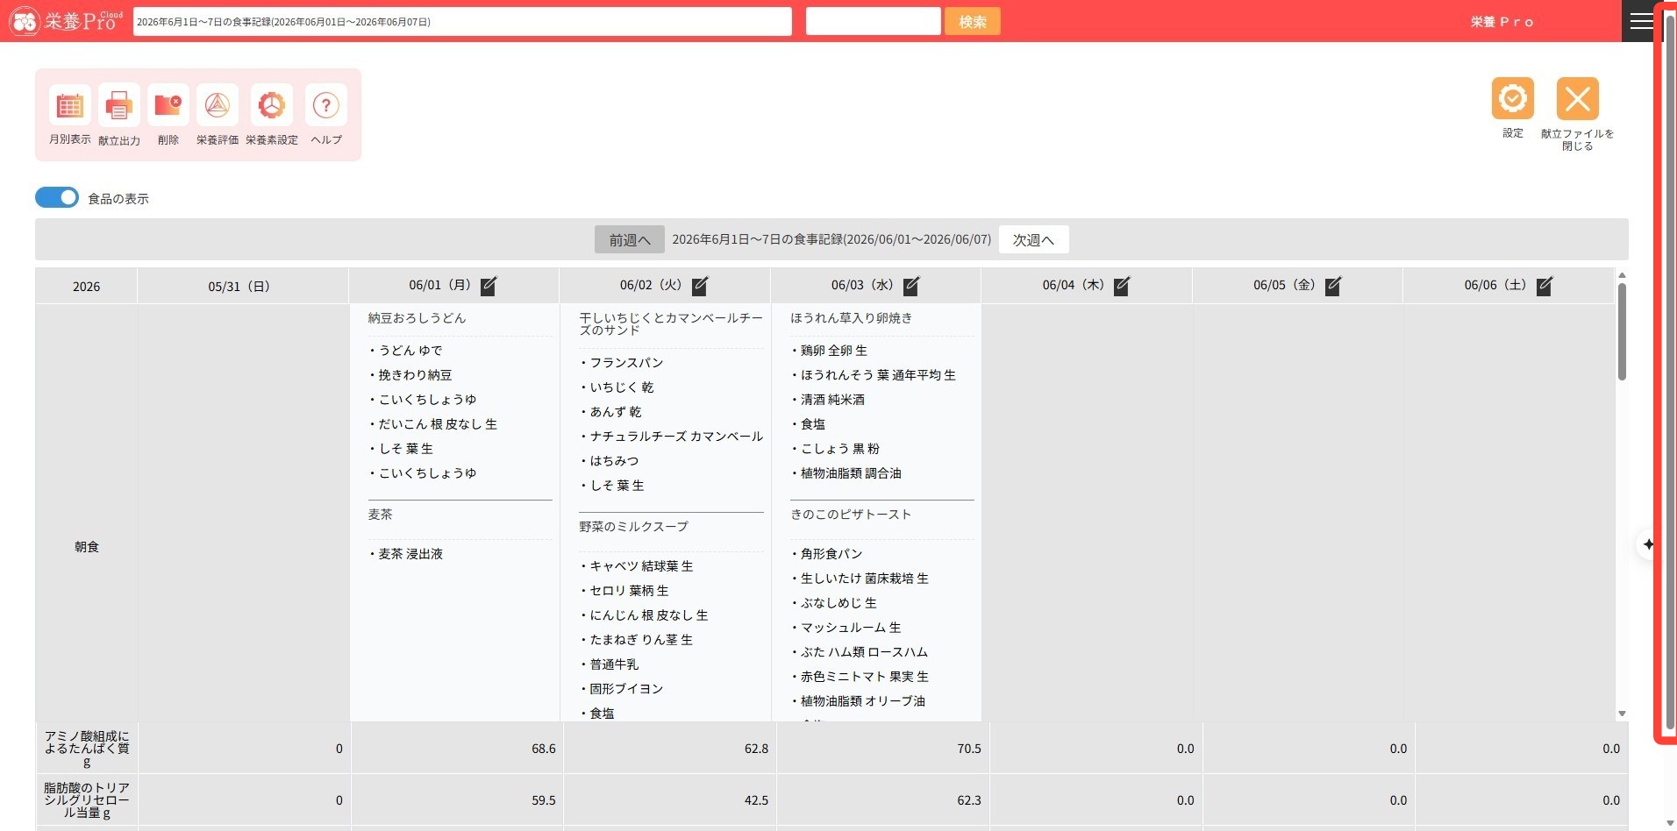This screenshot has width=1677, height=831.
Task: Click the 栄養Pro account label in header
Action: (1502, 22)
